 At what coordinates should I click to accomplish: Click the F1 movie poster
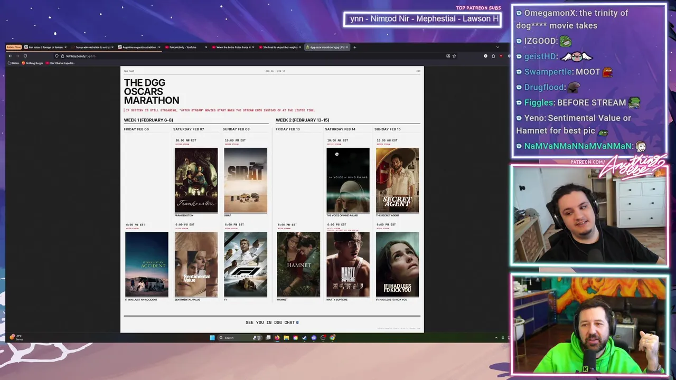click(x=246, y=264)
